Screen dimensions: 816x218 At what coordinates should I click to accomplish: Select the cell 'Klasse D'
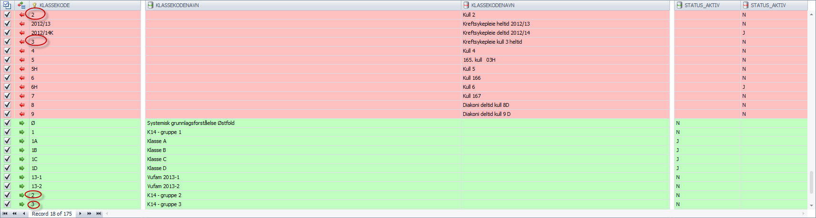click(x=303, y=168)
